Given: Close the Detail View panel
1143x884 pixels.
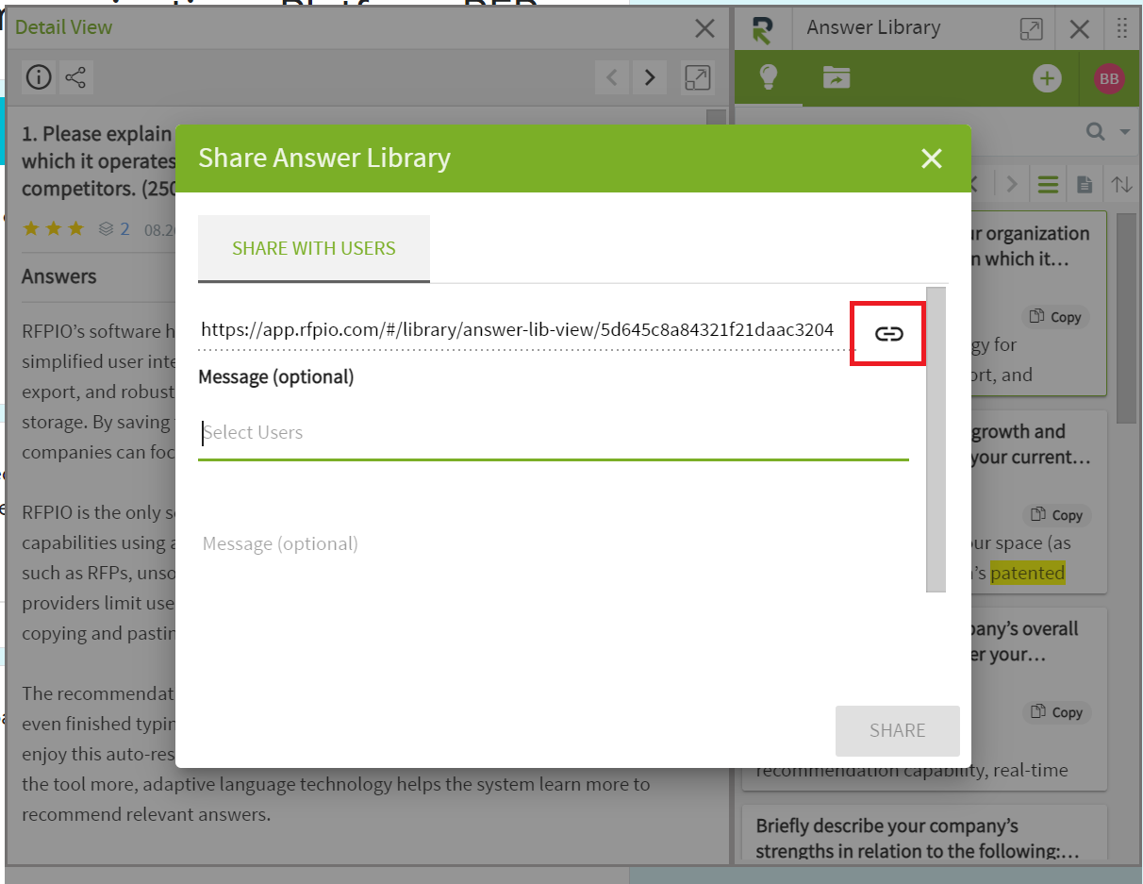Looking at the screenshot, I should 704,28.
